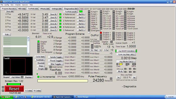Switch to MDI Alt2 tab
The image size is (176, 99).
22,9
